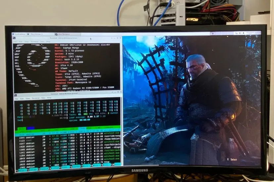Click the F3 Search key in htop footer
Screen dimensions: 274x182
click(43, 168)
